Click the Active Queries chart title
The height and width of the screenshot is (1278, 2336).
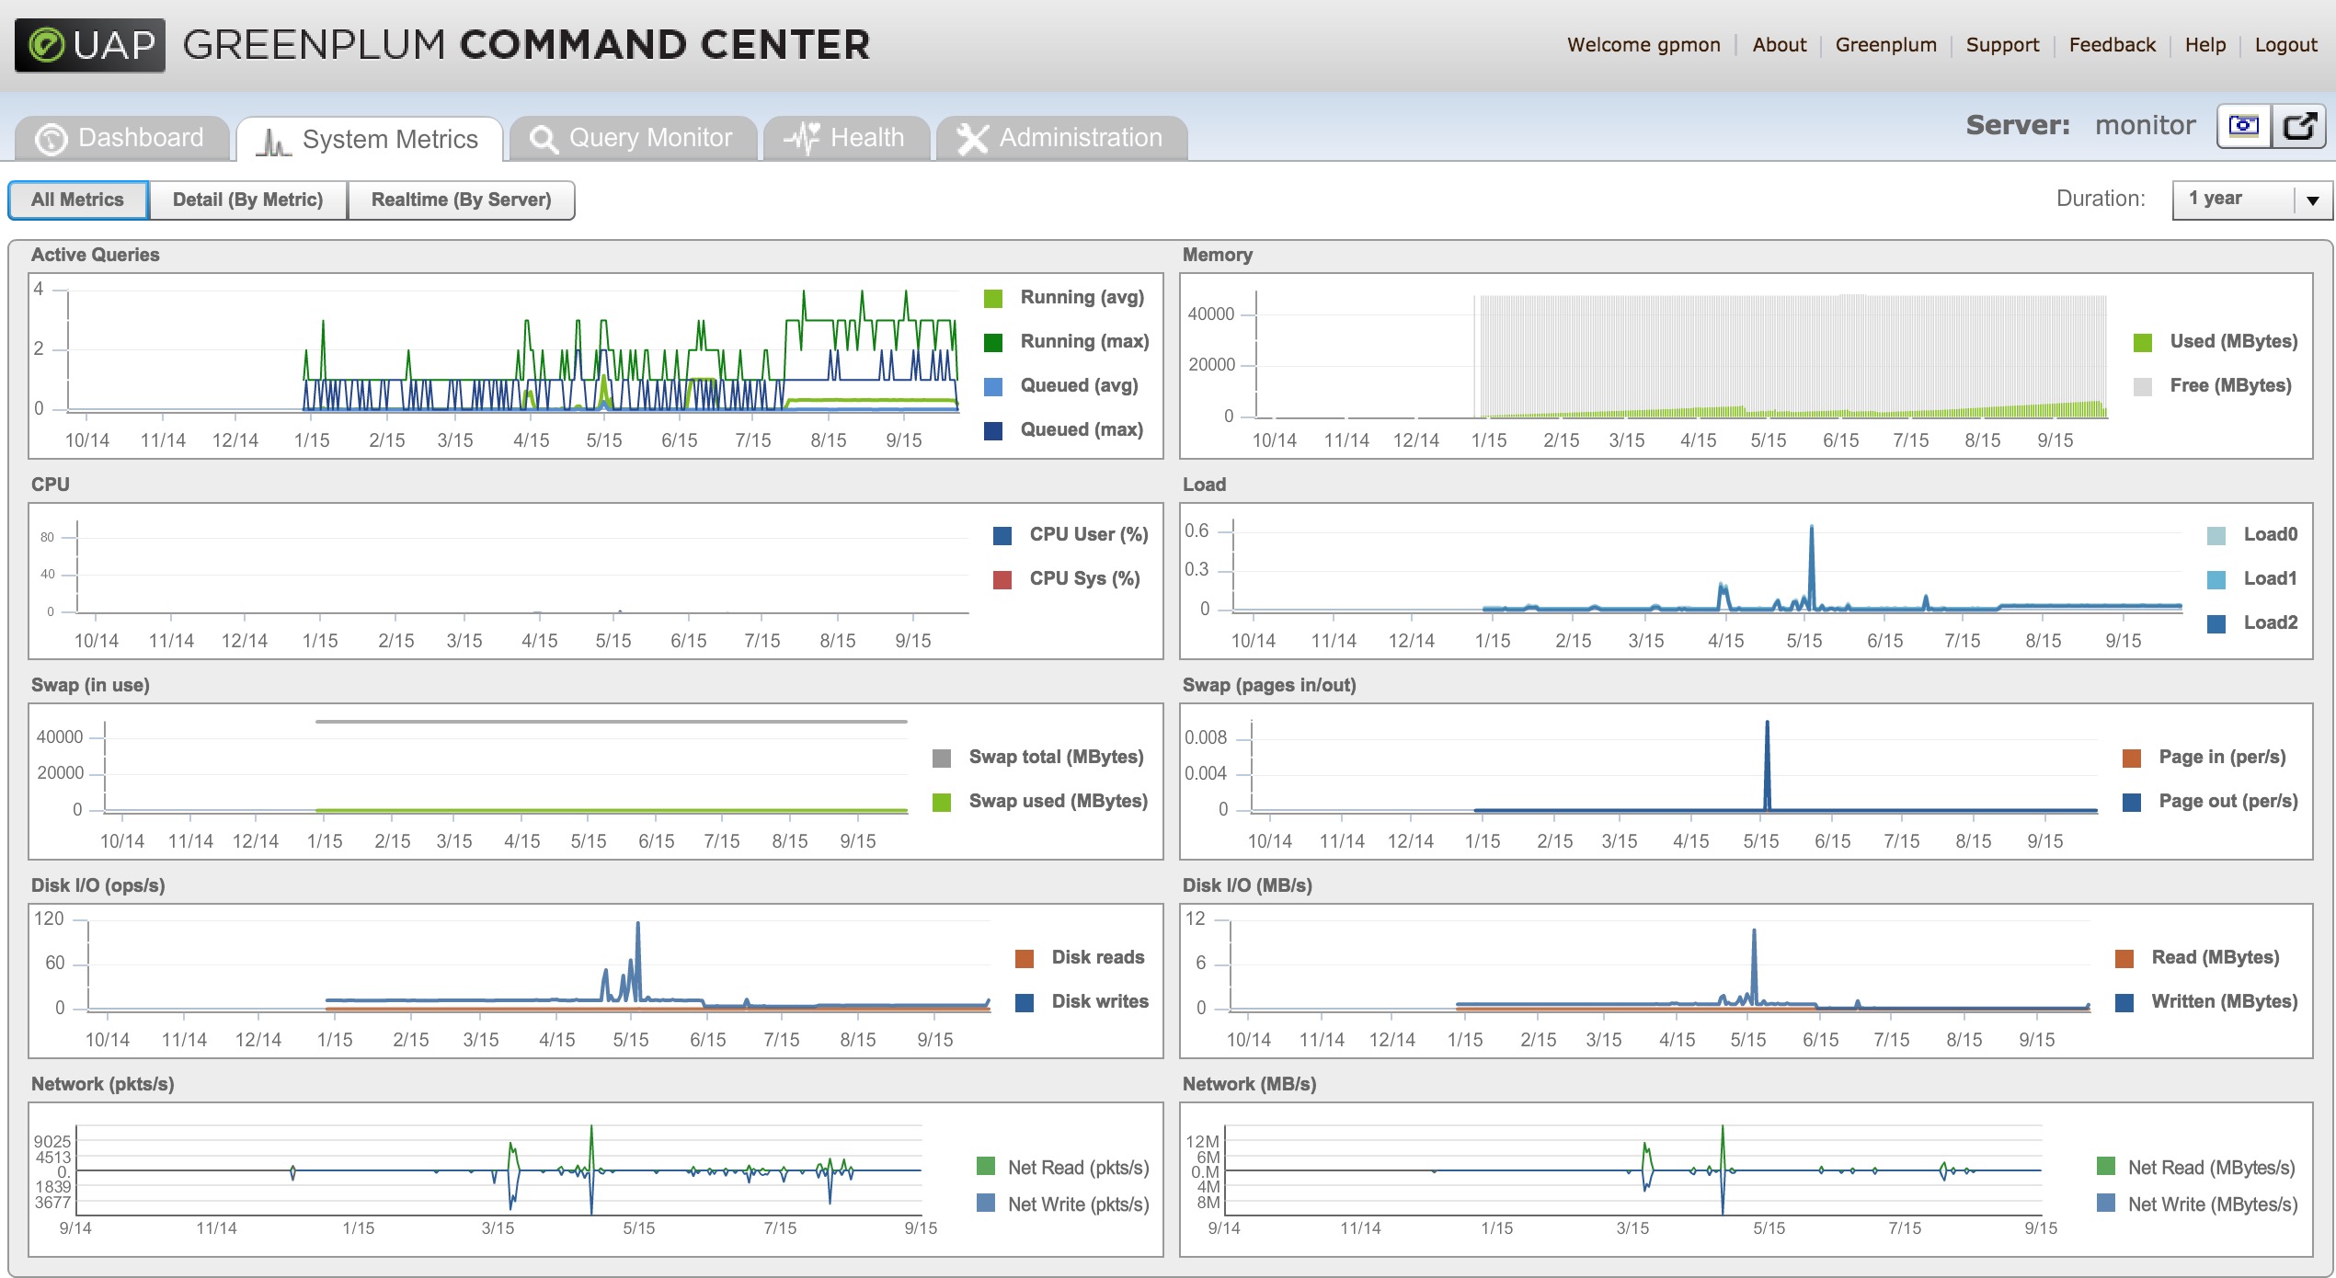tap(95, 255)
